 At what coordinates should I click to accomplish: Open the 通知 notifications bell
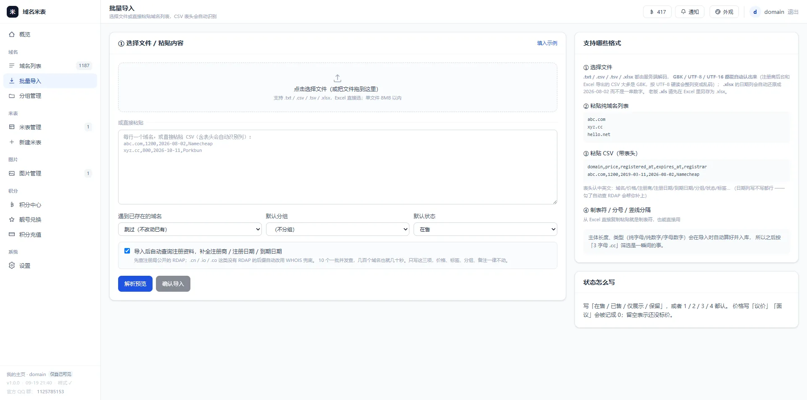coord(690,12)
